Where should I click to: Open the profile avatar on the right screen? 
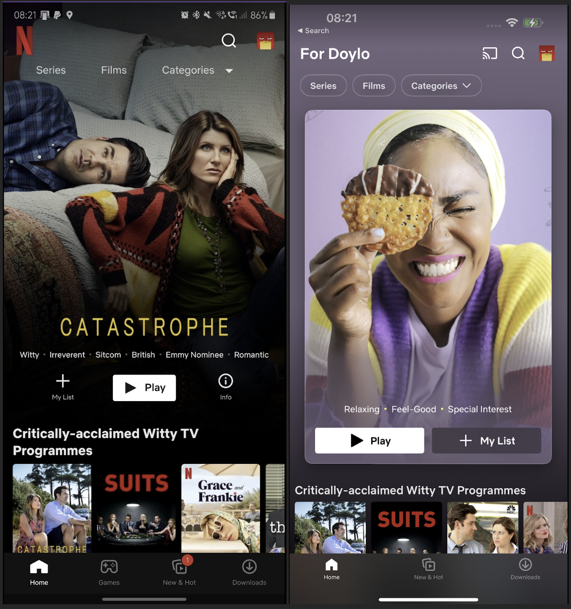547,53
